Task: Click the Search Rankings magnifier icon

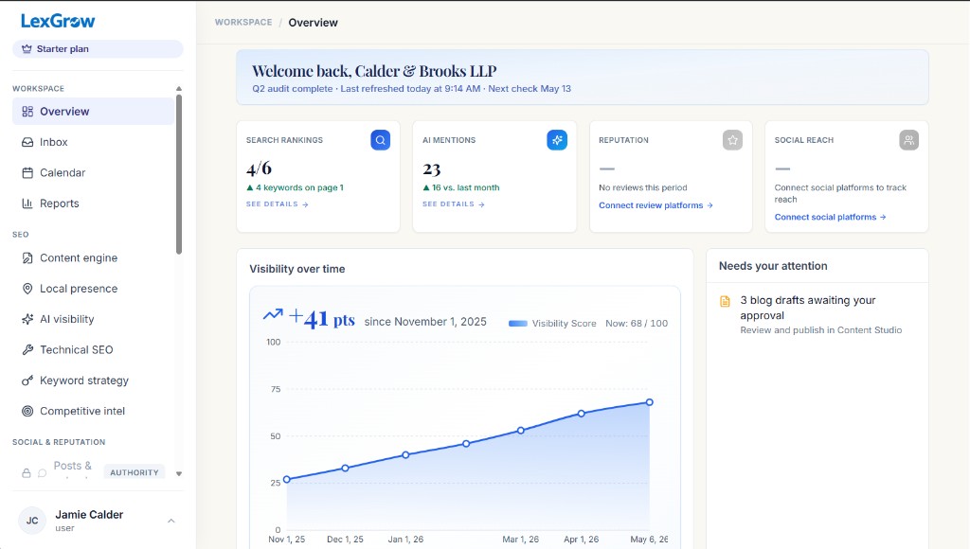Action: [381, 140]
